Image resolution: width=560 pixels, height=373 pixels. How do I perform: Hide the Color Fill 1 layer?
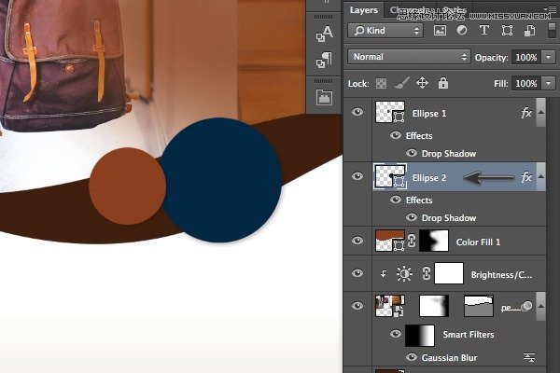(x=357, y=242)
